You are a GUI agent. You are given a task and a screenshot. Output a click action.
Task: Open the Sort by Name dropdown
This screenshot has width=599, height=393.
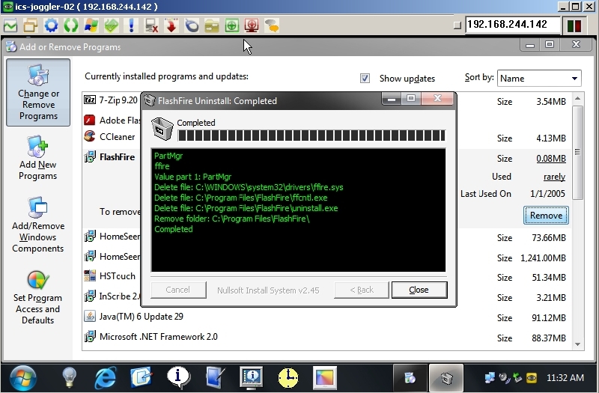539,79
